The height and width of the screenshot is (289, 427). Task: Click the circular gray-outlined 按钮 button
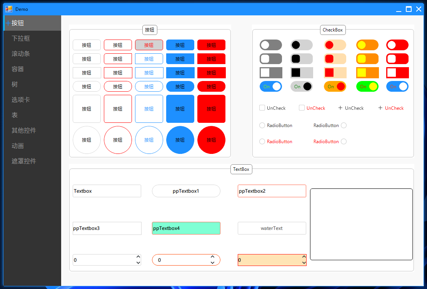point(87,140)
